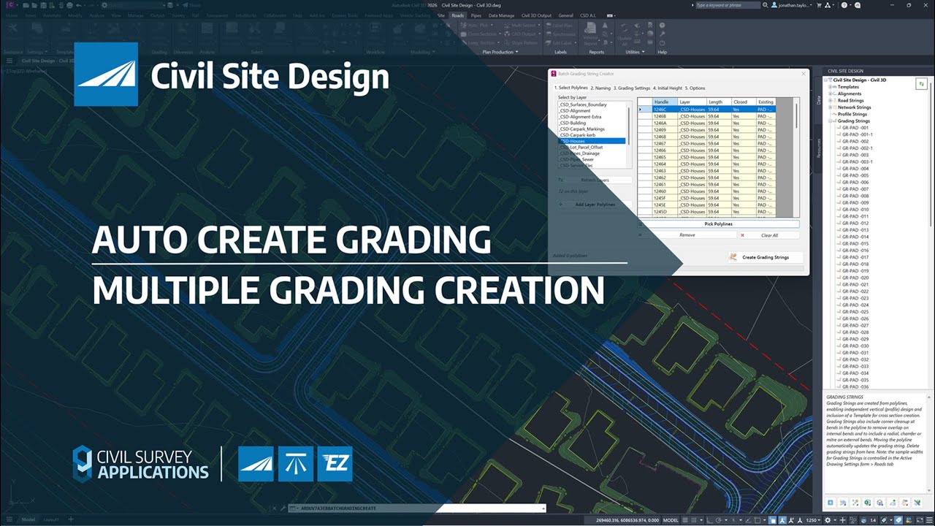The height and width of the screenshot is (526, 935).
Task: Click the user account icon for jonathan.taylo...
Action: point(774,5)
